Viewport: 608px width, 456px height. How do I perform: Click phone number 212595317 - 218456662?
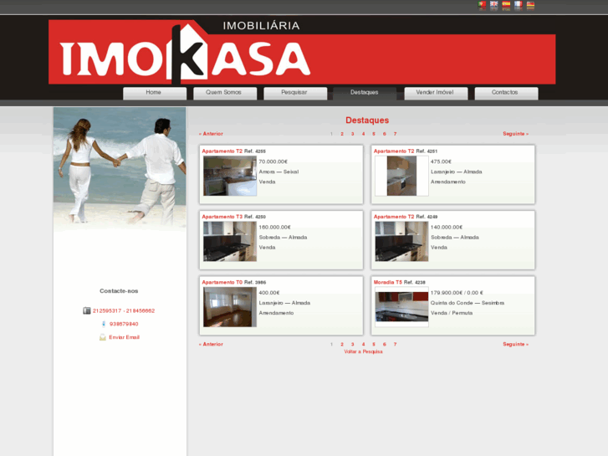click(x=124, y=311)
